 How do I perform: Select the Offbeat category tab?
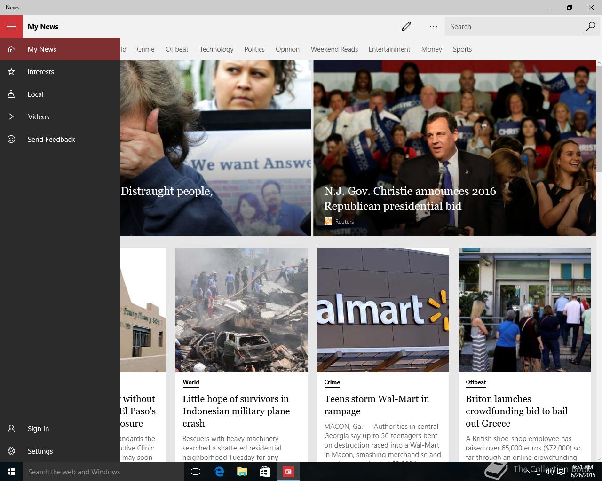click(x=177, y=49)
